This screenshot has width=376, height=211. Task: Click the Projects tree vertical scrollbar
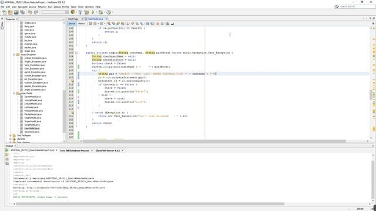(64, 111)
